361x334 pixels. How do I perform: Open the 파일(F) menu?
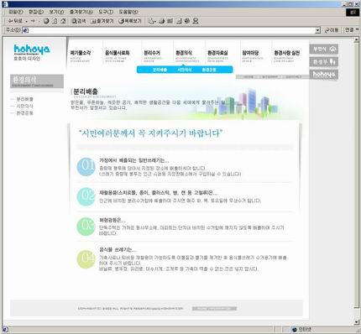click(15, 12)
